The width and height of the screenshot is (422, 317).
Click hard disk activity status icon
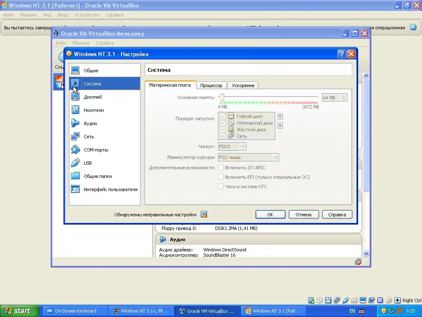coord(311,300)
